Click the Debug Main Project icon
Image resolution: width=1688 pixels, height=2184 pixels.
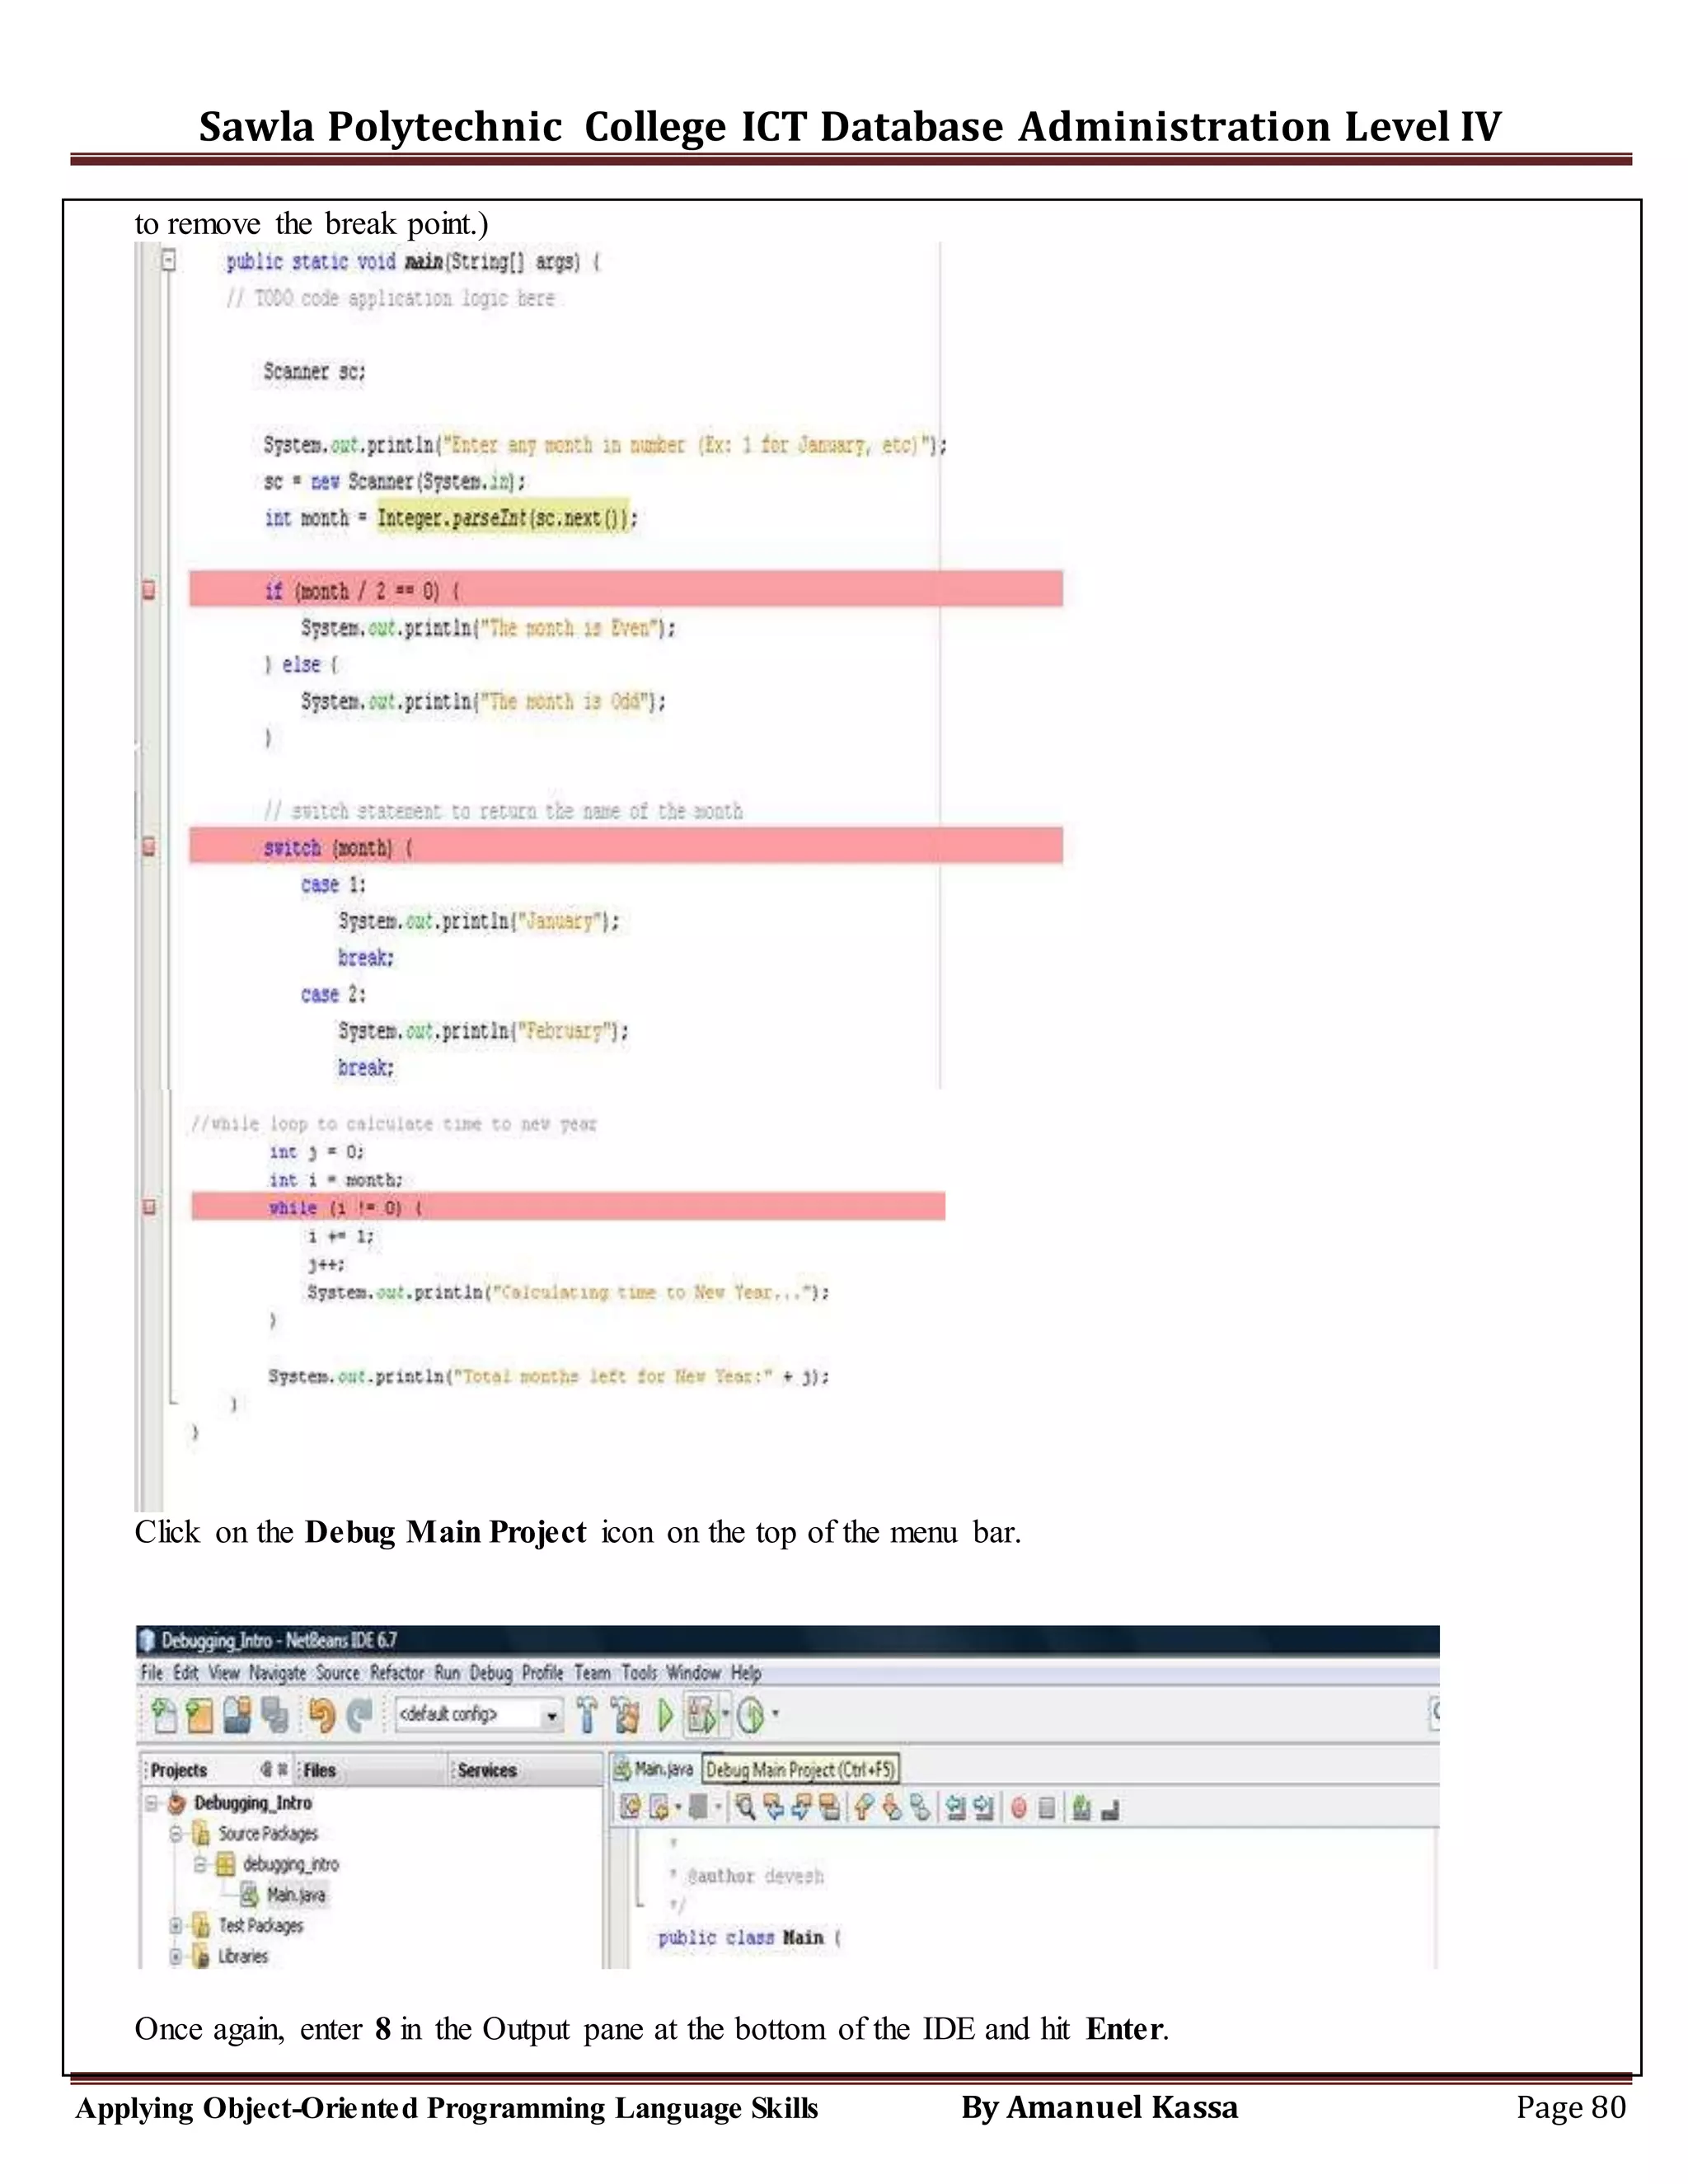702,1716
